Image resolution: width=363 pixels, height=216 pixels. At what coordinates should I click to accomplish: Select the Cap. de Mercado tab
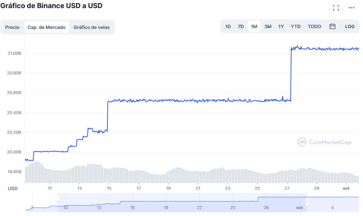46,27
